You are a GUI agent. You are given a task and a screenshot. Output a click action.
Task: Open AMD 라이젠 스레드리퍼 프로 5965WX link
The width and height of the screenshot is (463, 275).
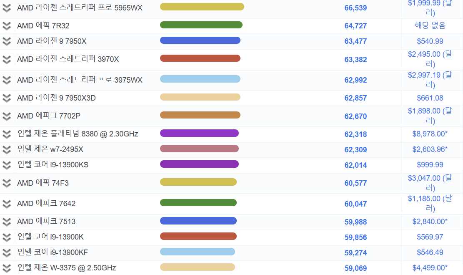pos(80,8)
